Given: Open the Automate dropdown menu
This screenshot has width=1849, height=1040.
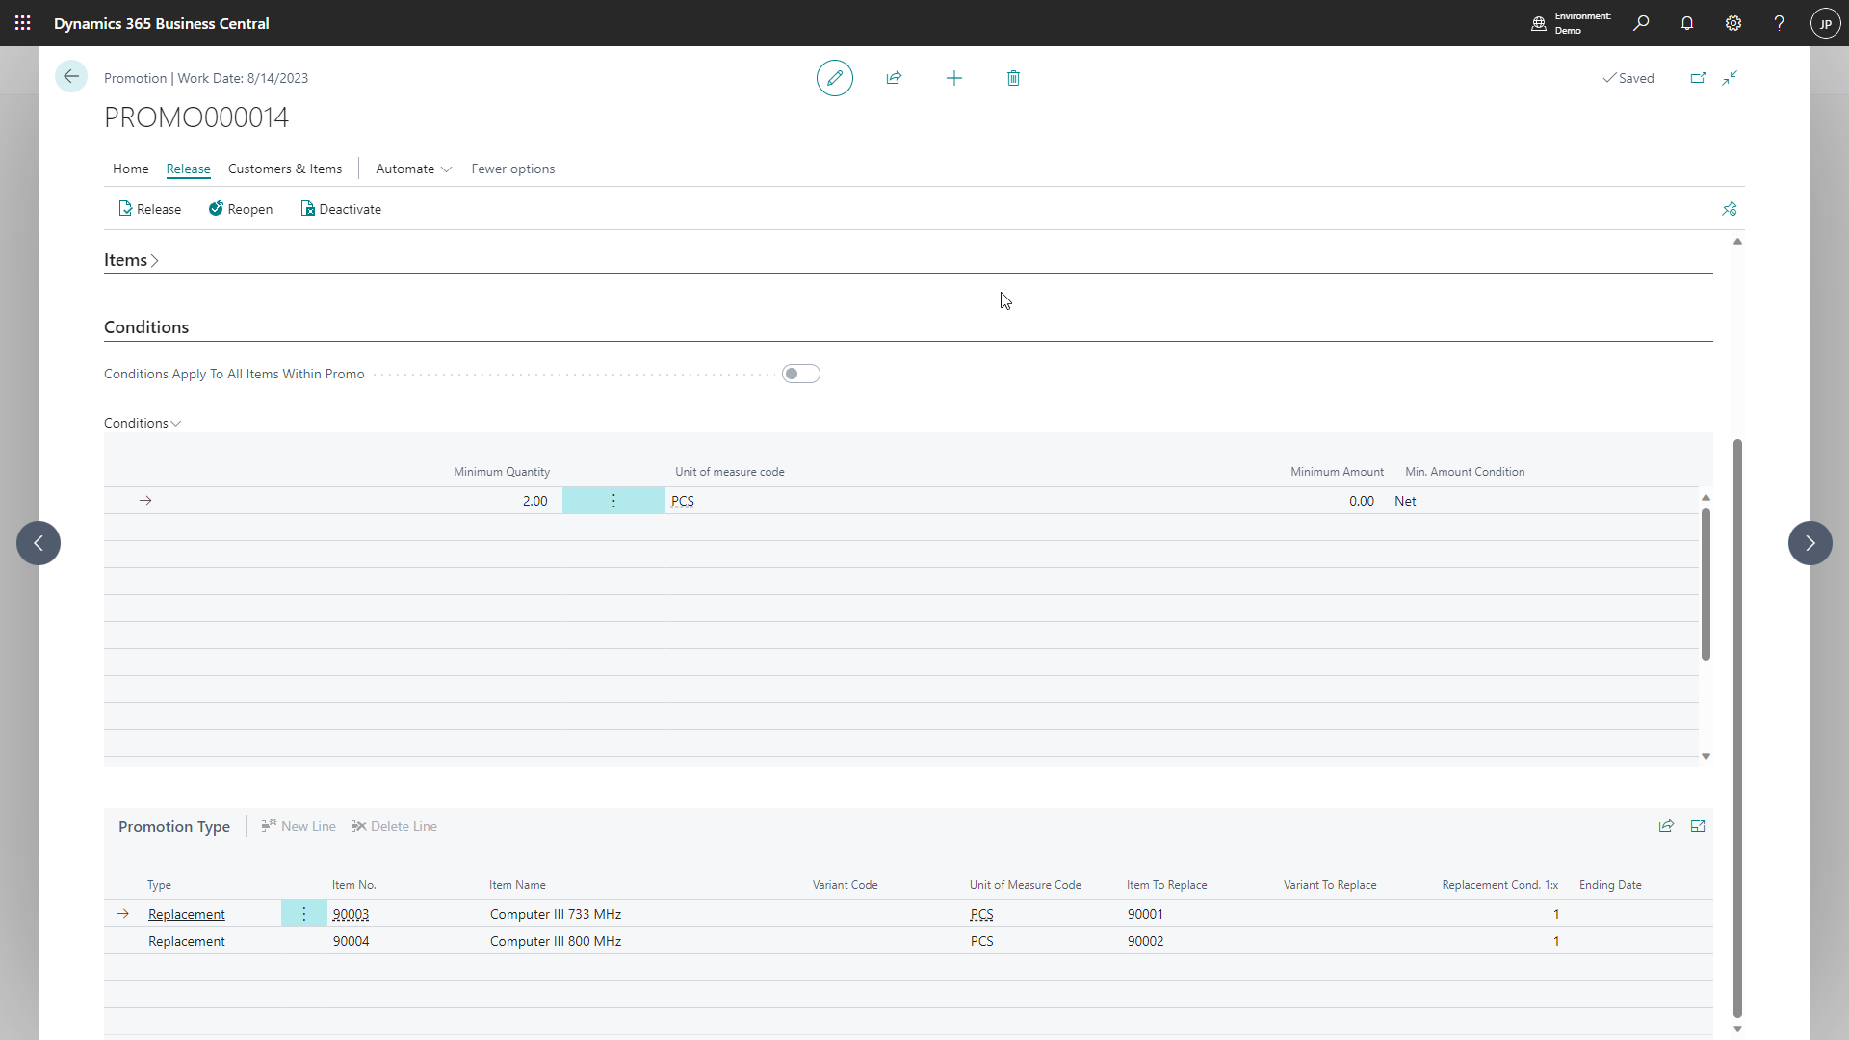Looking at the screenshot, I should (414, 169).
